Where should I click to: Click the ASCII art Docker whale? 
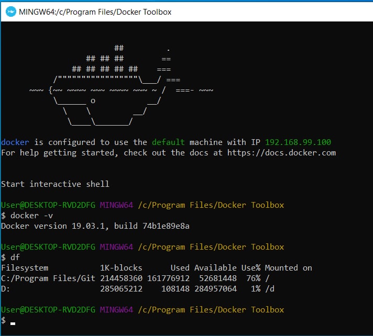pyautogui.click(x=122, y=85)
